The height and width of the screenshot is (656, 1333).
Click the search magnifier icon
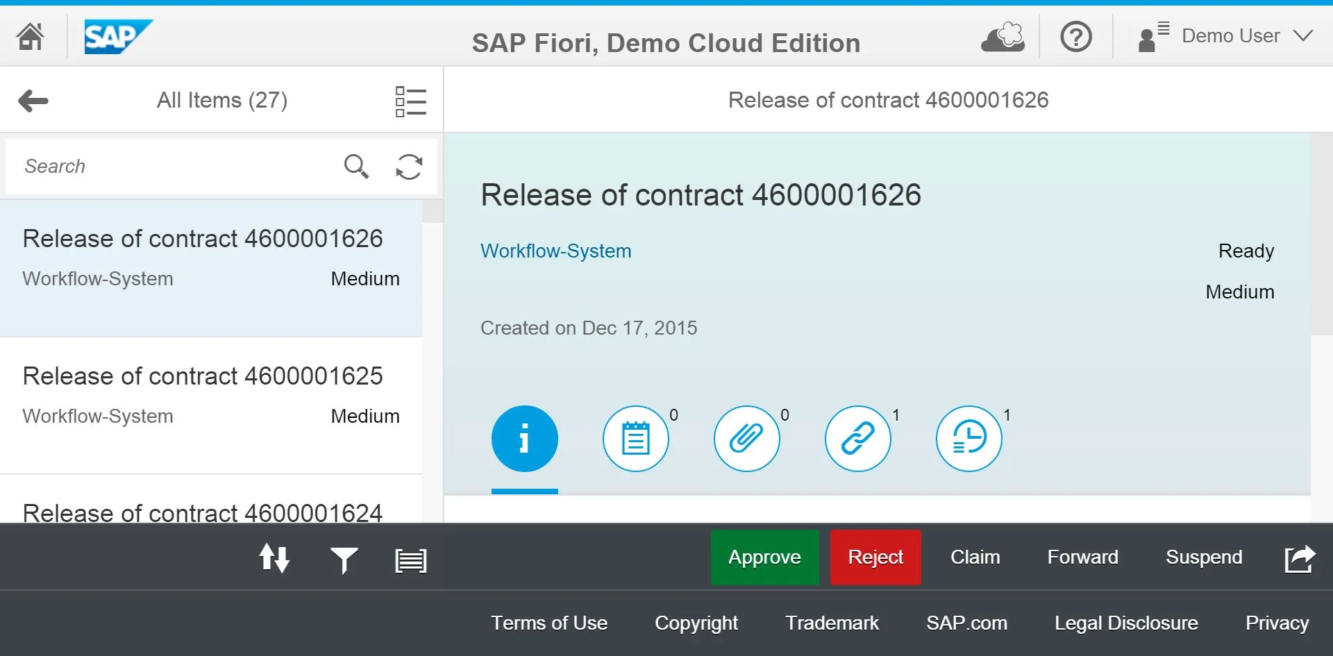pyautogui.click(x=356, y=167)
